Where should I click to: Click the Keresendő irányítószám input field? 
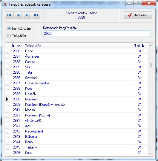click(x=97, y=34)
